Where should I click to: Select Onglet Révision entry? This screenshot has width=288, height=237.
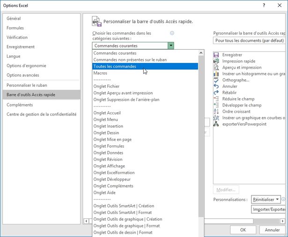[x=145, y=160]
